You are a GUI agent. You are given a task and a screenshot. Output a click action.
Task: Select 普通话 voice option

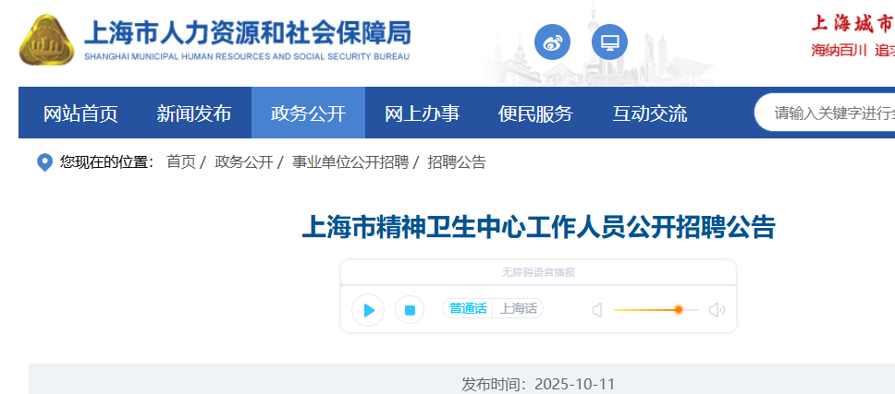[x=468, y=308]
